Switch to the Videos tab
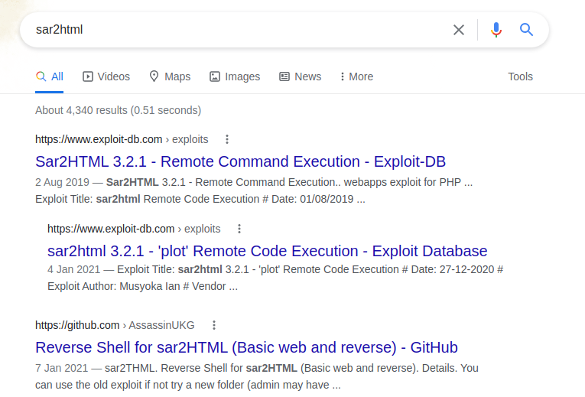Screen dimensions: 585x397 (x=106, y=76)
